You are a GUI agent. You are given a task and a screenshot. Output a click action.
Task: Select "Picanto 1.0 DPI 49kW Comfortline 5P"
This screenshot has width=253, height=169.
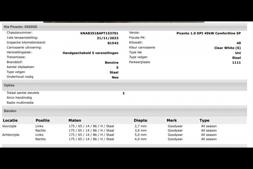tap(209, 33)
